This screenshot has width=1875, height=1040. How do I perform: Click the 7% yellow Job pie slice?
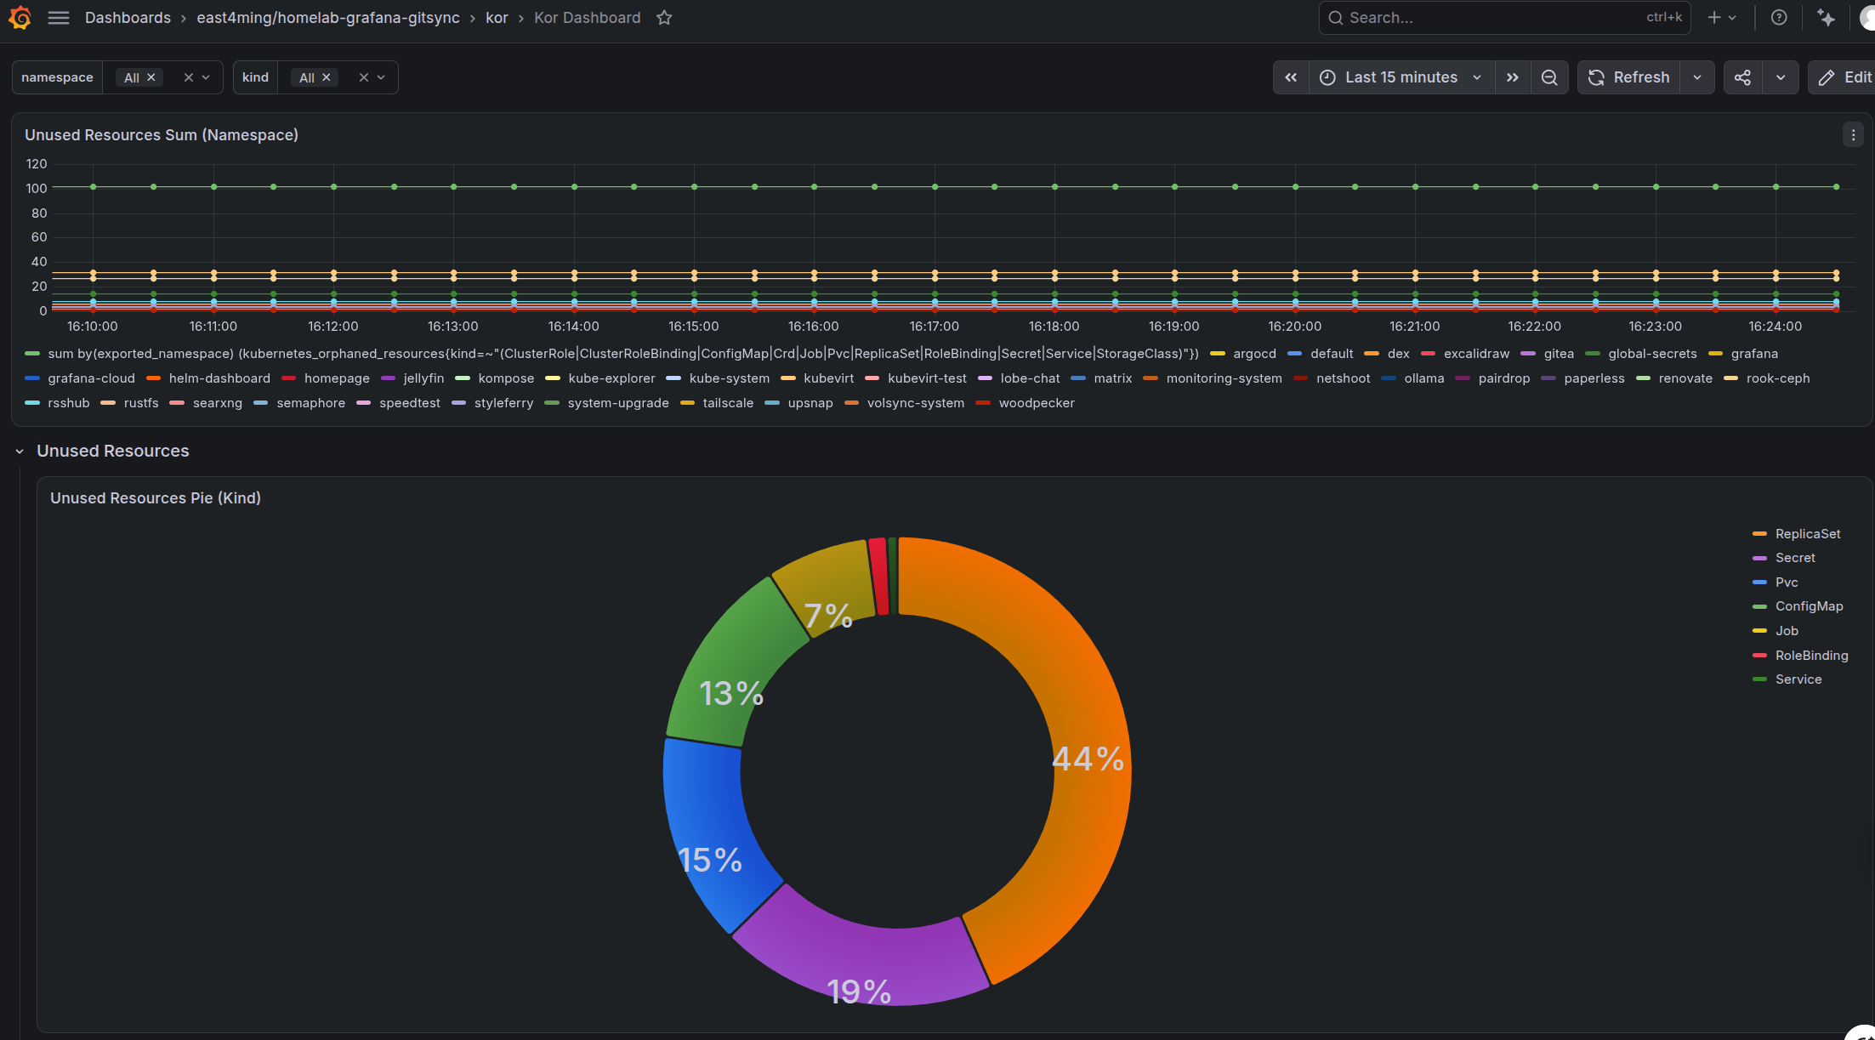(829, 587)
